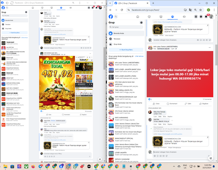Open INFO LOKER JAKARTA UTARA group
This screenshot has width=218, height=170.
126,77
